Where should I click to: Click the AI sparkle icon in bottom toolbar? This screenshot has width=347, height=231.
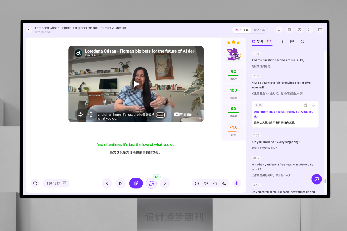coord(224,183)
